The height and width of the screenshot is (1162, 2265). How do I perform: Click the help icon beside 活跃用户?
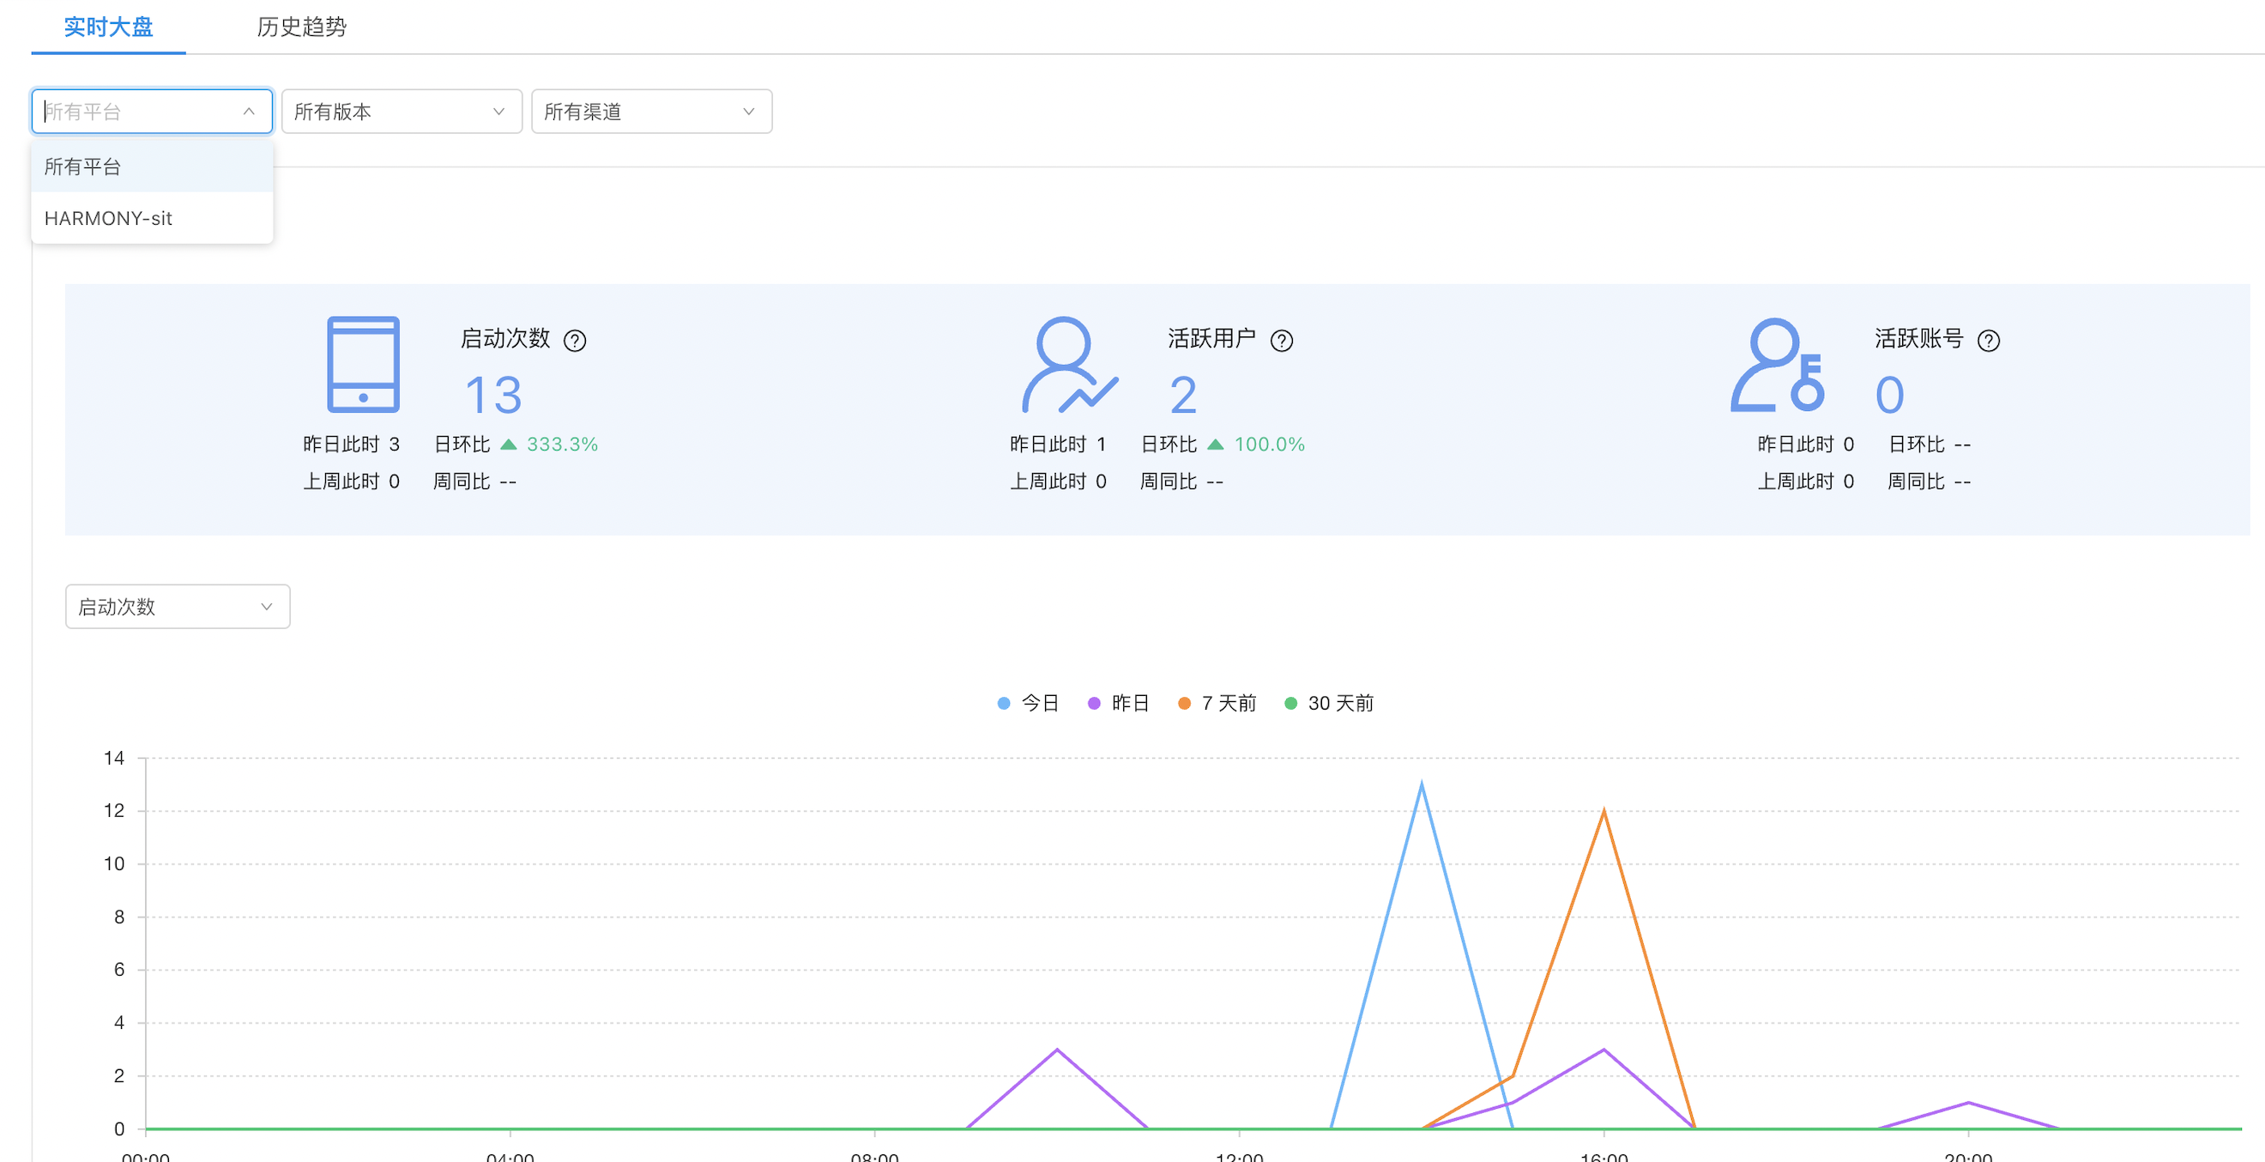[1282, 341]
